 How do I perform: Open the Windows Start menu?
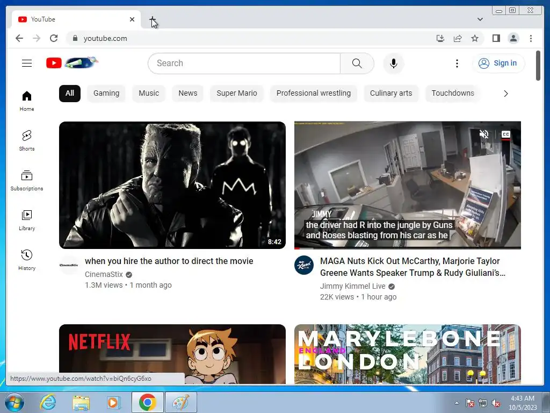tap(14, 402)
